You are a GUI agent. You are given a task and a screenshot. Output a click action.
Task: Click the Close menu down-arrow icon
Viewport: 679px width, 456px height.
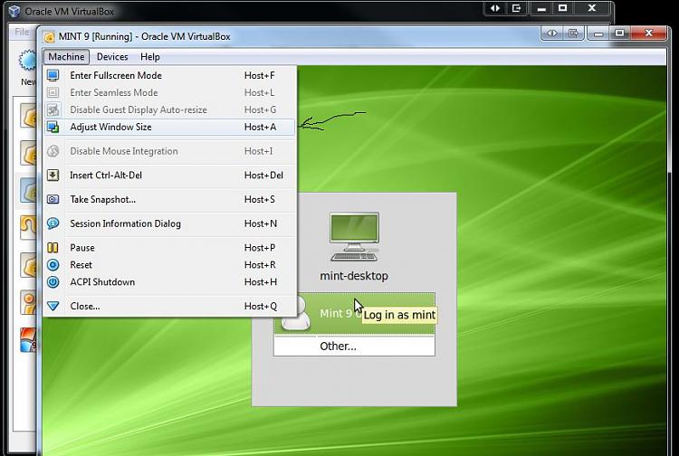[x=53, y=306]
